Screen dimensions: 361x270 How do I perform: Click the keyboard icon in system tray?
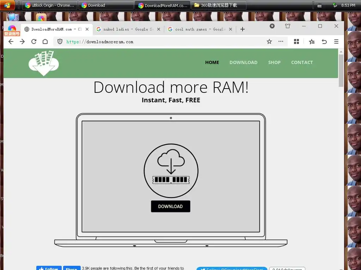319,6
